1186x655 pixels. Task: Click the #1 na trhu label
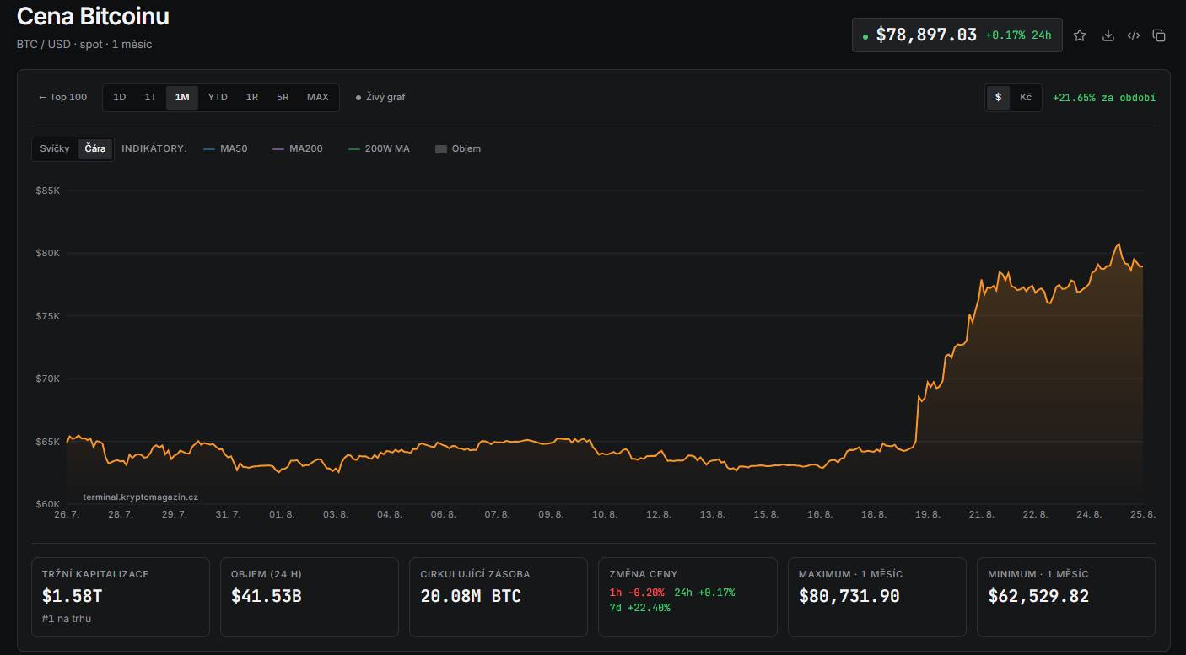(x=67, y=619)
